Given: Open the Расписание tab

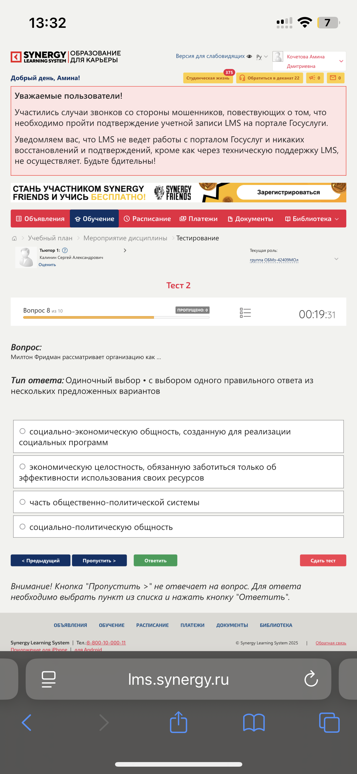Looking at the screenshot, I should pyautogui.click(x=147, y=219).
